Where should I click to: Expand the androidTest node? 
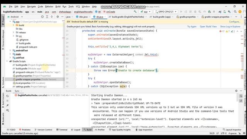10,51
